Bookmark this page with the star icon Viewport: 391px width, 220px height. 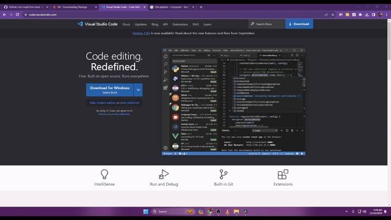pos(332,15)
